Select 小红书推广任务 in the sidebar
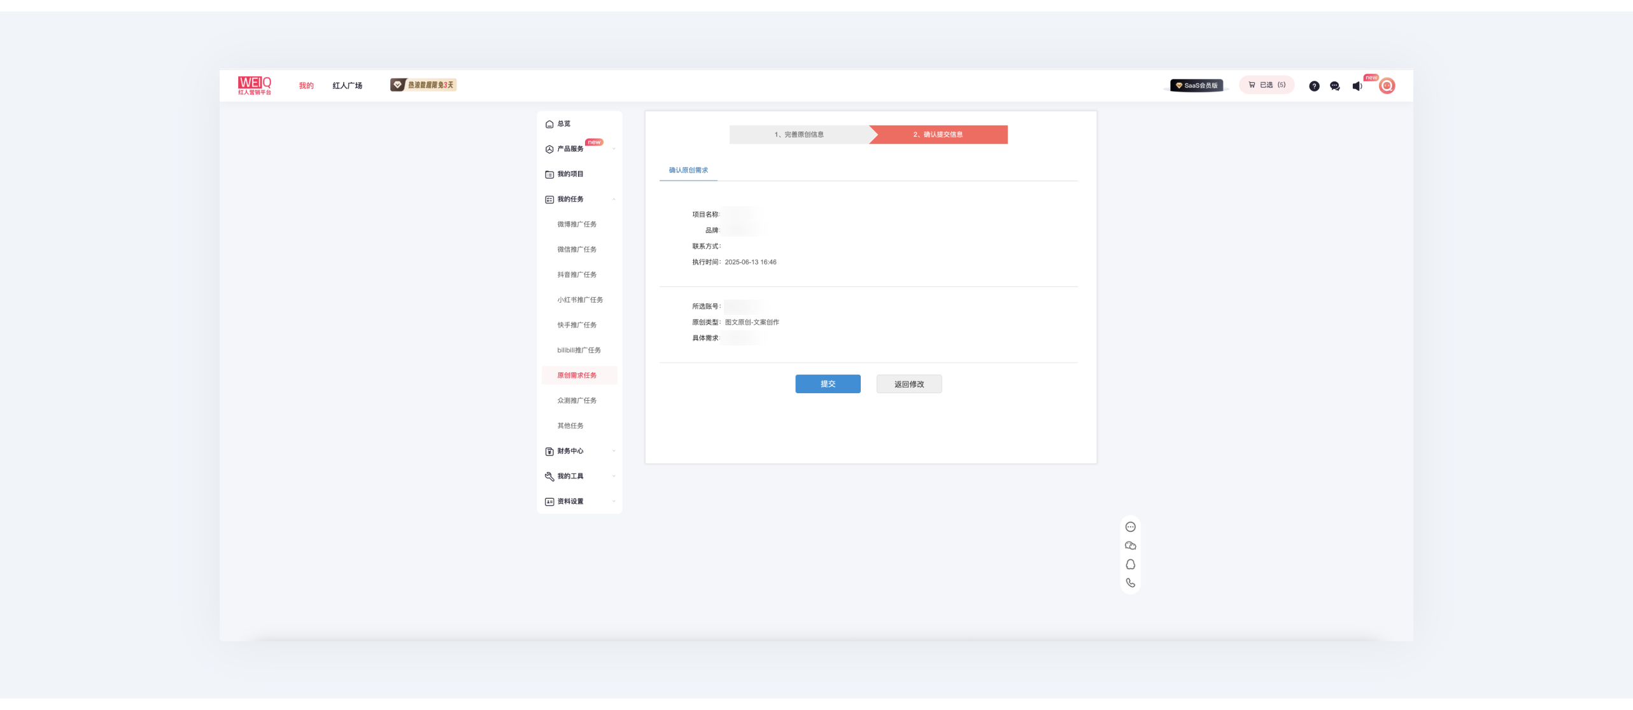This screenshot has height=710, width=1633. (x=580, y=300)
